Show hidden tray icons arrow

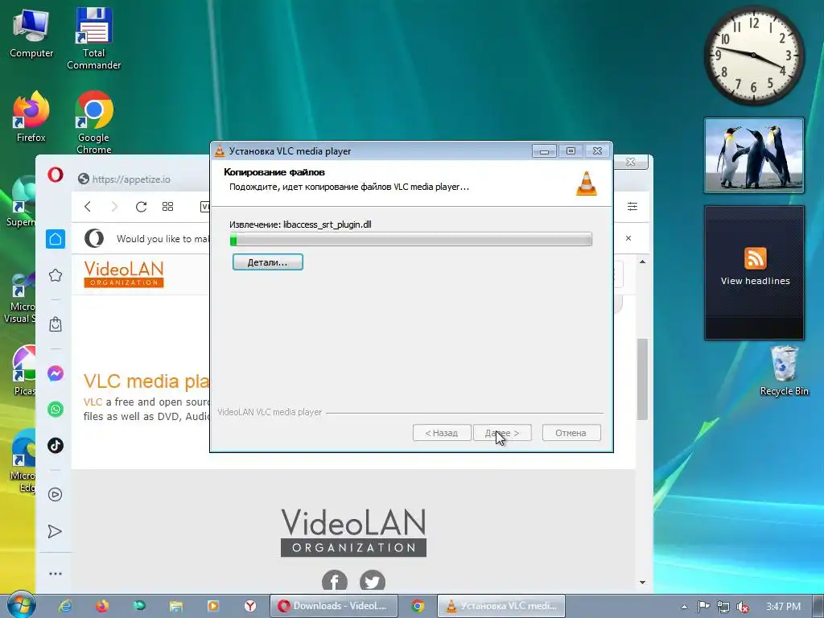[684, 607]
